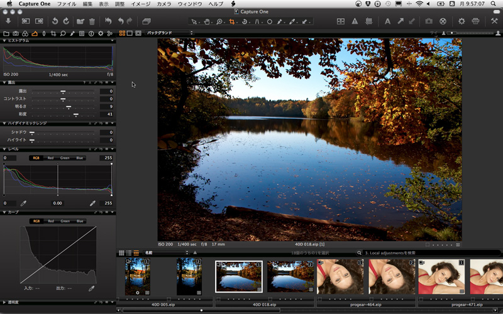Screen dimensions: 503x314
Task: Switch Curve channel to Green
Action: point(65,221)
